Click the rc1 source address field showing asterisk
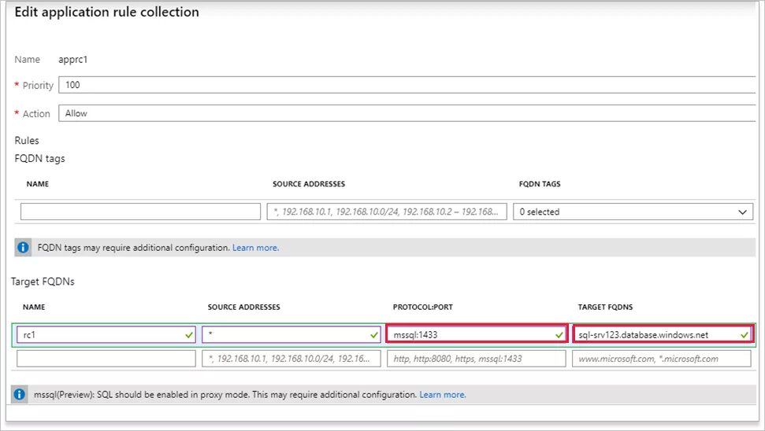Screen dimensions: 765x431 pos(292,334)
